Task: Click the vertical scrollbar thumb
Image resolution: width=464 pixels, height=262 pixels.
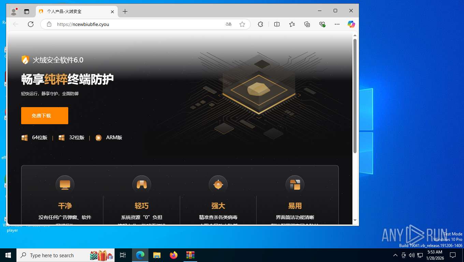Action: point(355,96)
